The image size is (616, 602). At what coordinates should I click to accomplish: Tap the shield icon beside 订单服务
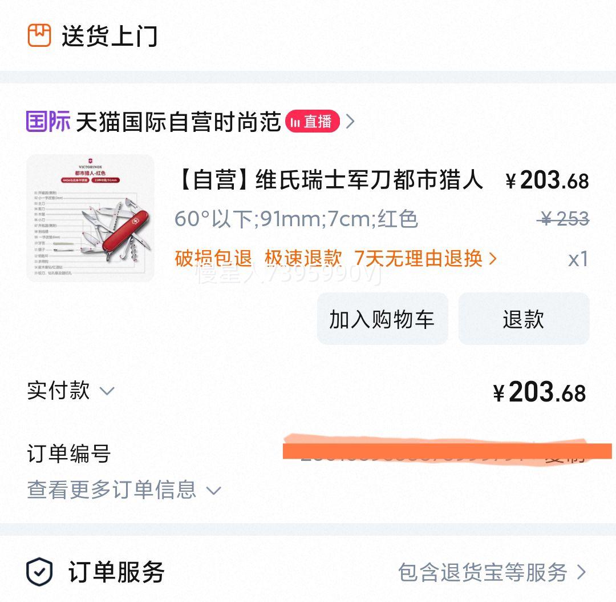(39, 572)
